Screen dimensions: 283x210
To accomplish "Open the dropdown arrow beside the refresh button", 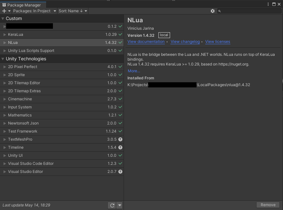I will click(119, 205).
